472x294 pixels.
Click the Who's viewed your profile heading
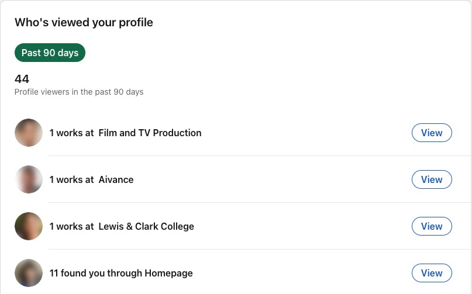coord(84,23)
